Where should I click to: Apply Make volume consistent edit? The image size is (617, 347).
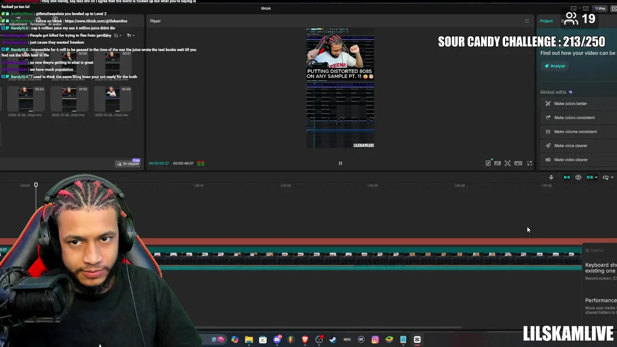578,132
